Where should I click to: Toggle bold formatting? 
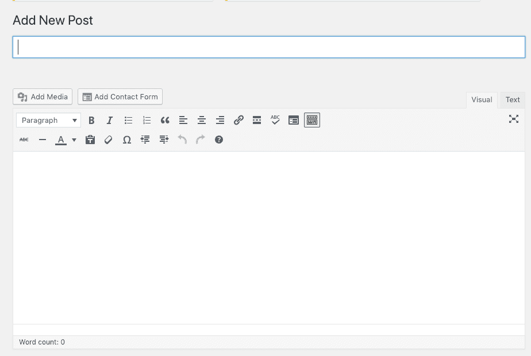click(x=91, y=120)
